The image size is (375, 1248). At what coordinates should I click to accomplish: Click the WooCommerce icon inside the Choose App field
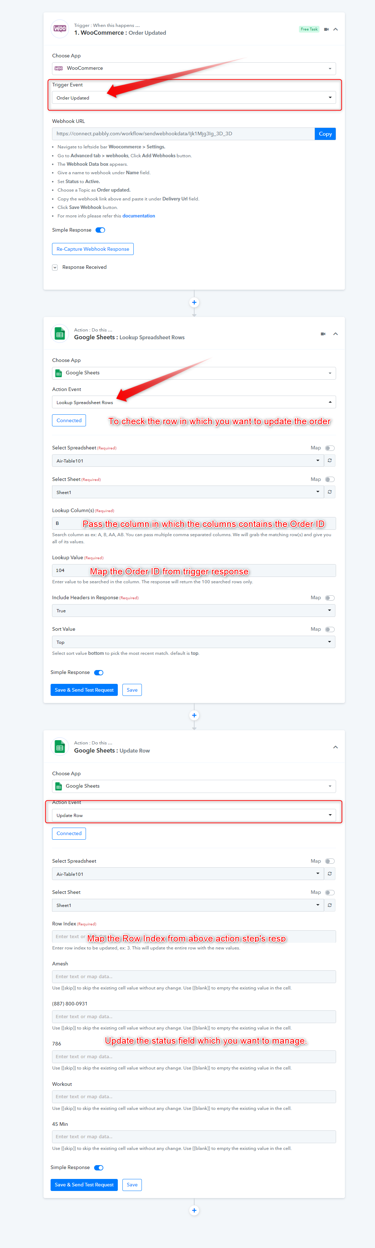[x=58, y=68]
